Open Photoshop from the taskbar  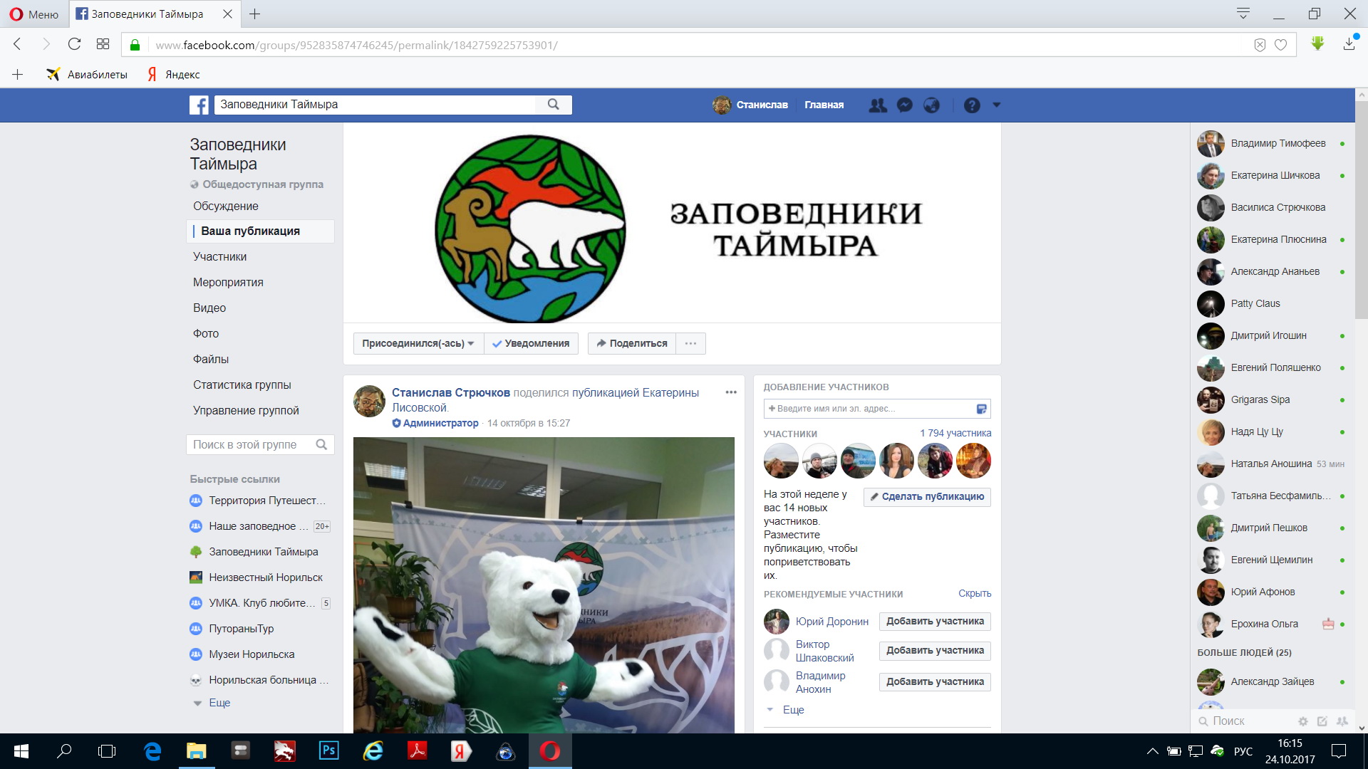(x=328, y=750)
